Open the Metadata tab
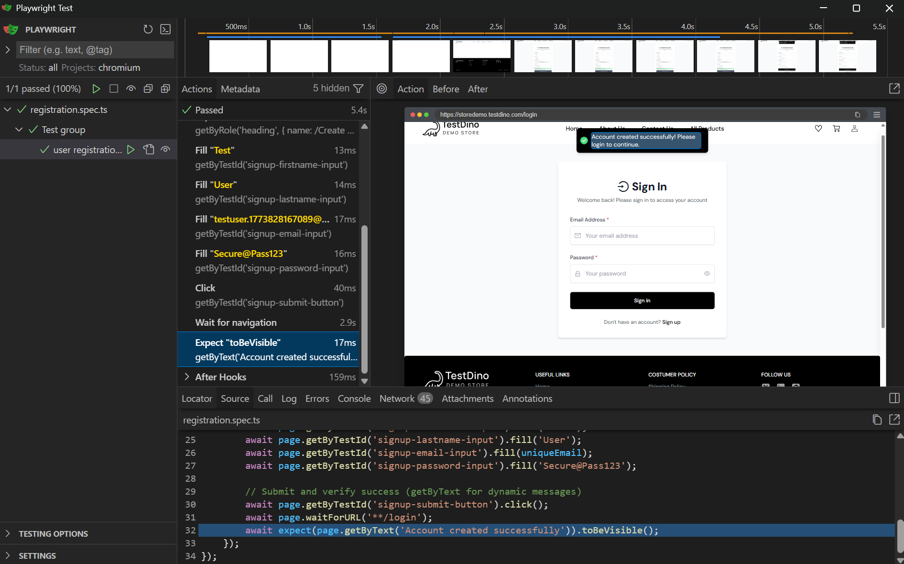 [240, 89]
